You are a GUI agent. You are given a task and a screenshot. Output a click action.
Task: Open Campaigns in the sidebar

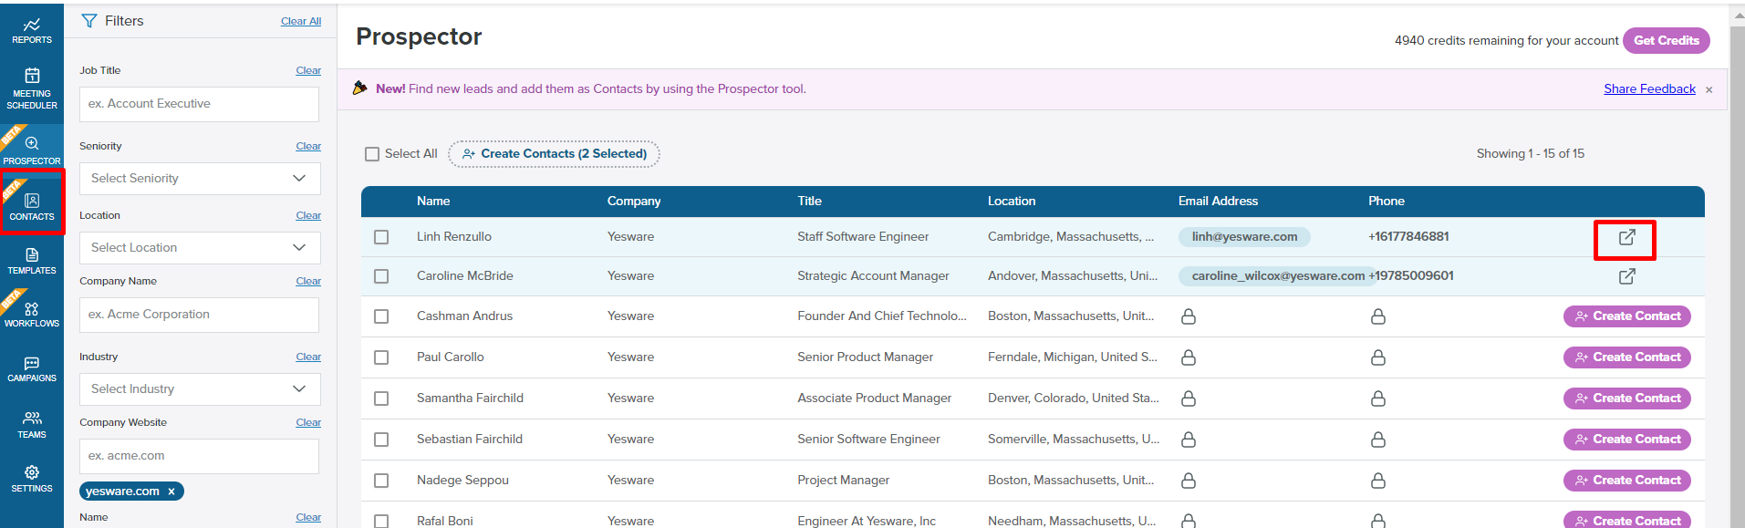coord(32,369)
